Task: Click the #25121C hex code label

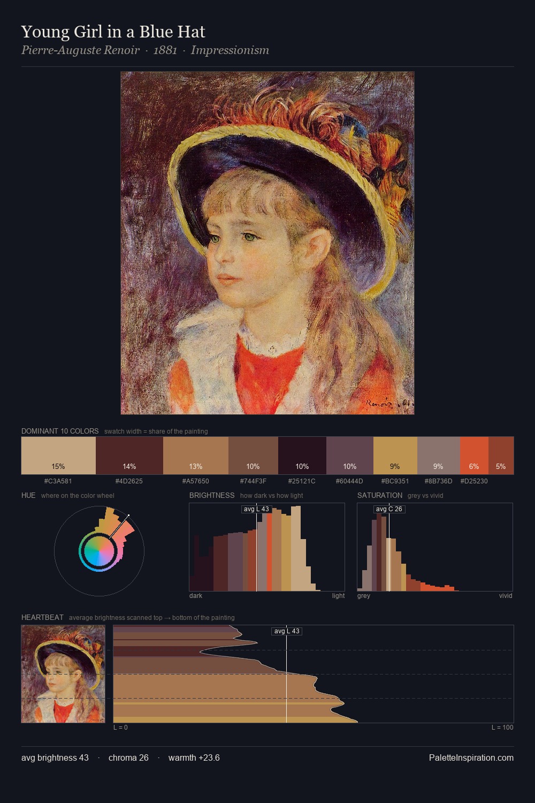Action: (302, 481)
